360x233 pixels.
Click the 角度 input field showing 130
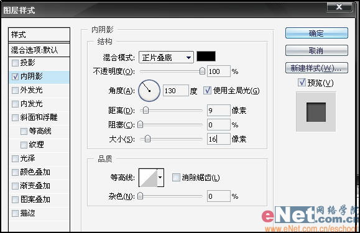(x=176, y=91)
